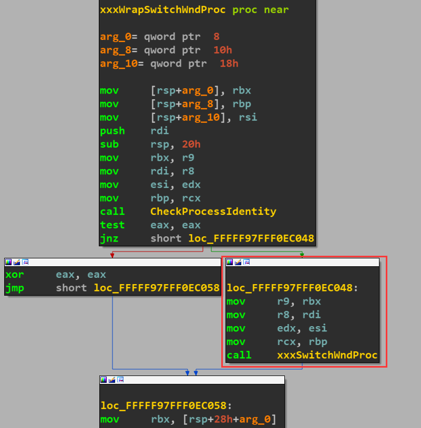Select the mov rbp, rcx instruction
Image resolution: width=421 pixels, height=428 pixels.
[150, 198]
